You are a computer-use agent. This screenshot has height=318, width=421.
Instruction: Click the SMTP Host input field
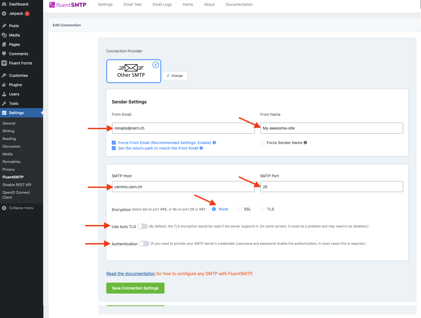[183, 187]
